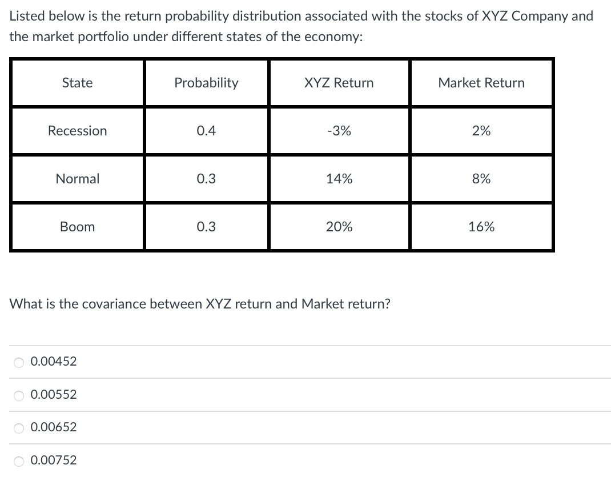Click the 0.00652 answer label
This screenshot has width=611, height=481.
54,427
